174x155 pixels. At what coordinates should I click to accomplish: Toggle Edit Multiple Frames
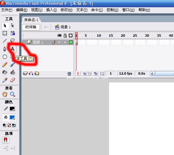96,73
